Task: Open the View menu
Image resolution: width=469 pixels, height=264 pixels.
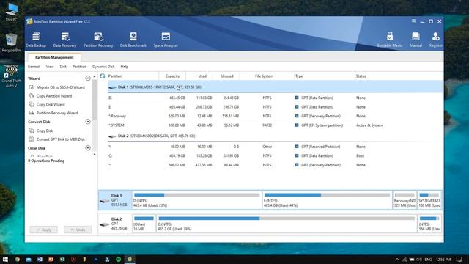Action: (50, 67)
